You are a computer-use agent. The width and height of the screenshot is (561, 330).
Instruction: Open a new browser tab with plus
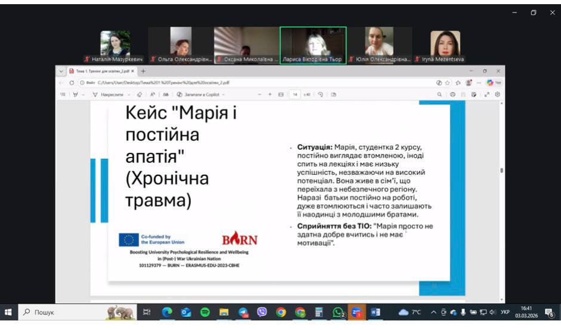pos(143,71)
